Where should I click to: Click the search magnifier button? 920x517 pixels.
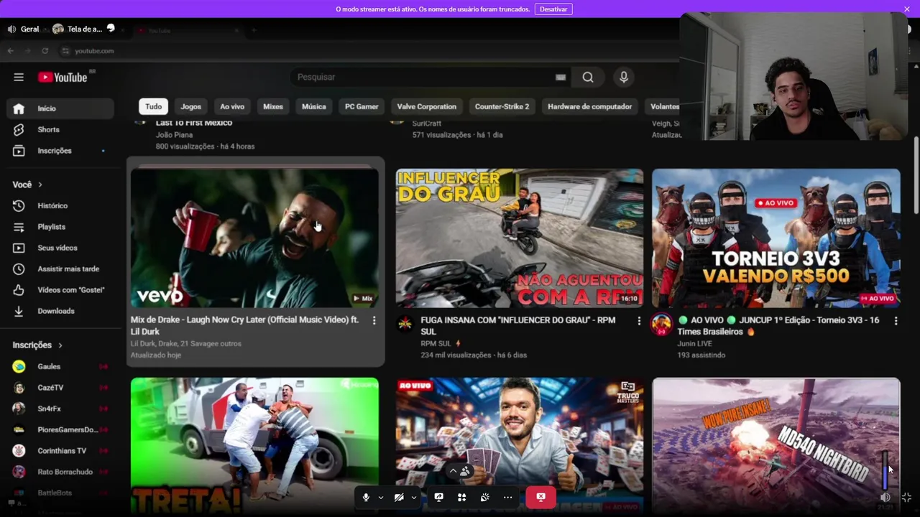(588, 77)
